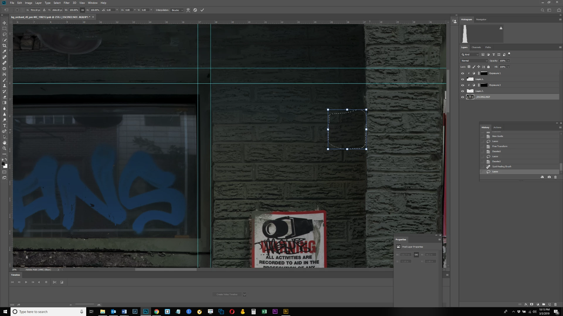Click the foreground color swatch
563x316 pixels.
tap(3, 164)
